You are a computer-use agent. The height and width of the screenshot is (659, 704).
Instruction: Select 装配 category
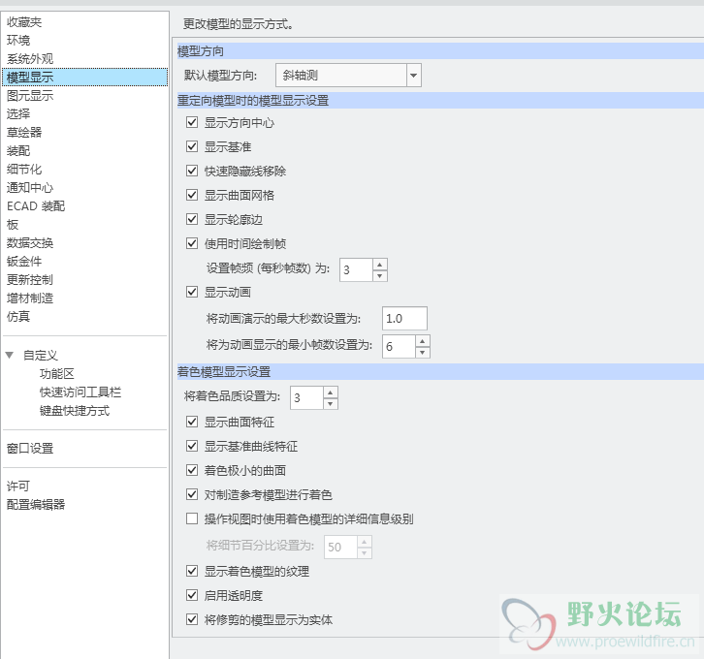[85, 150]
